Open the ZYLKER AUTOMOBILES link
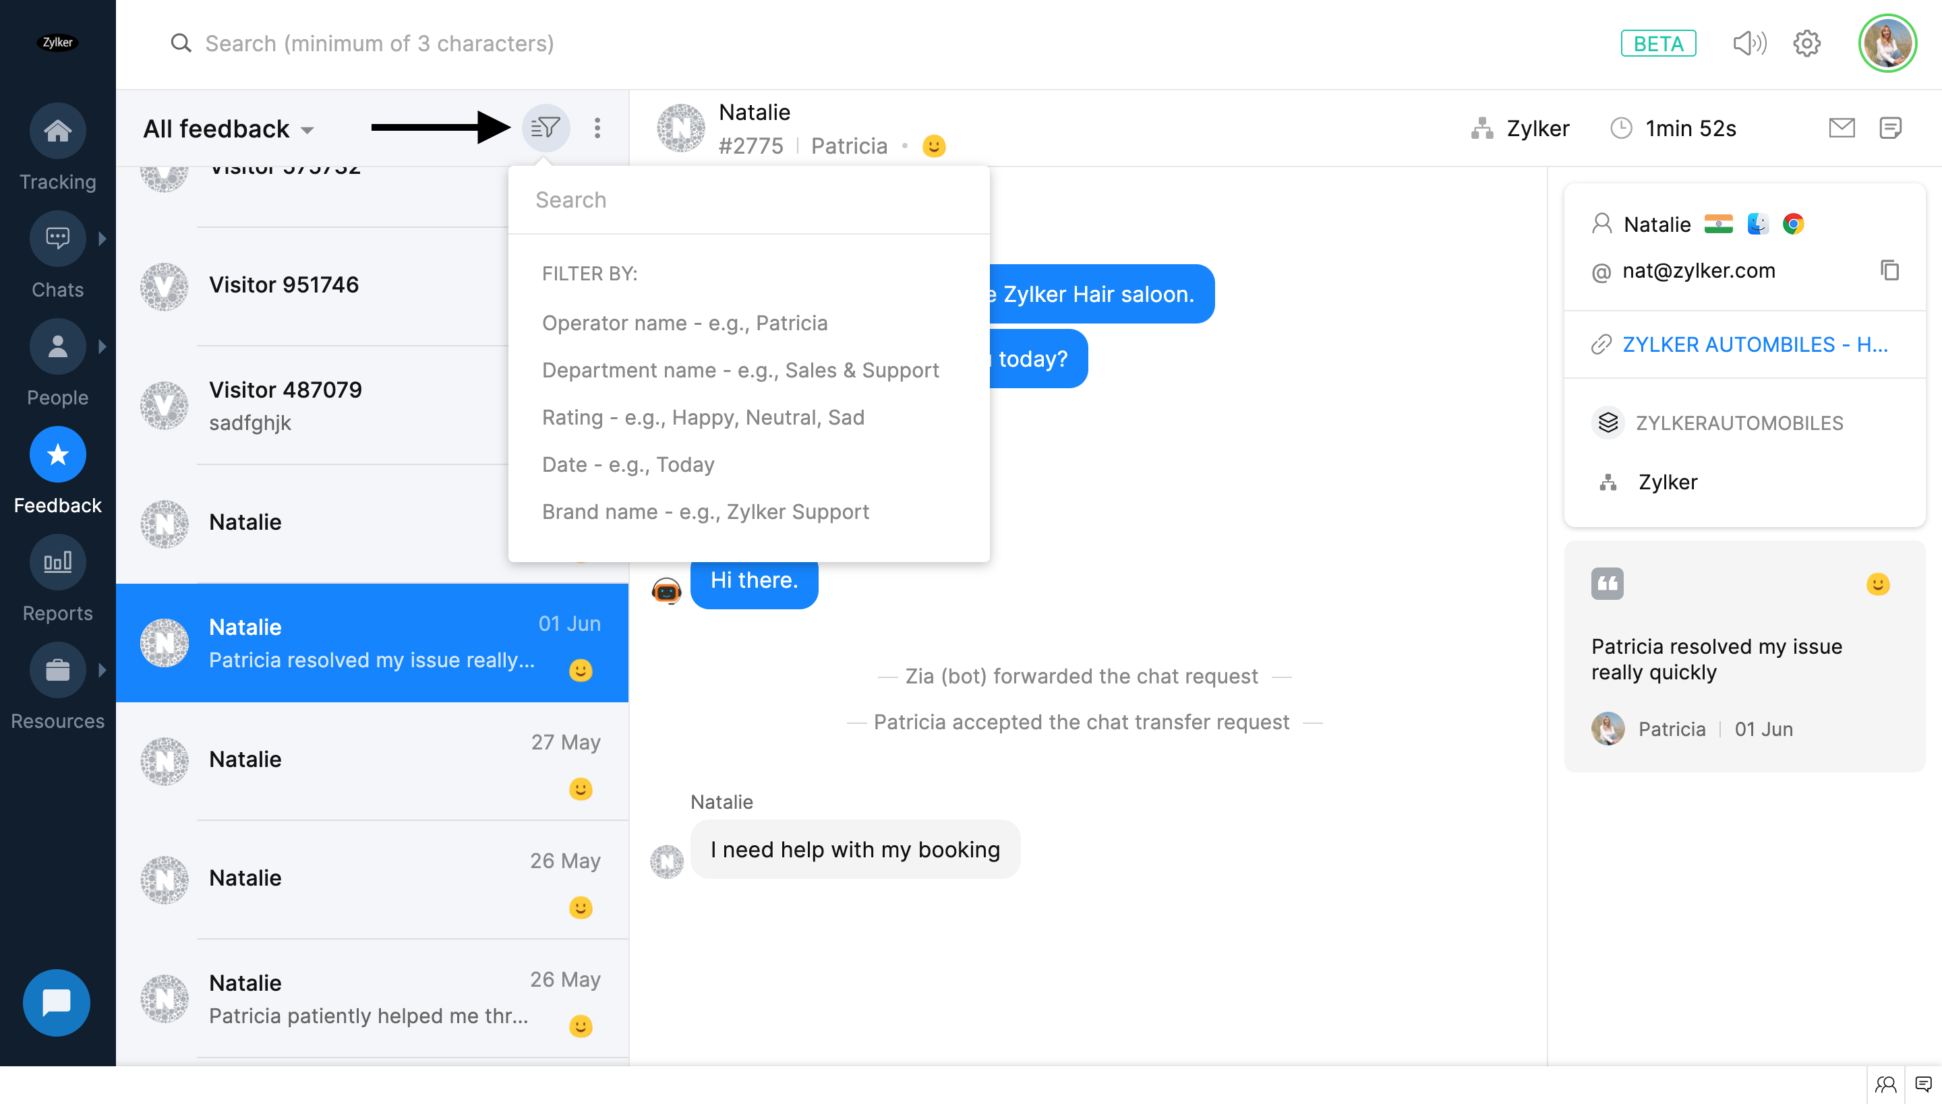The width and height of the screenshot is (1942, 1104). pos(1754,344)
